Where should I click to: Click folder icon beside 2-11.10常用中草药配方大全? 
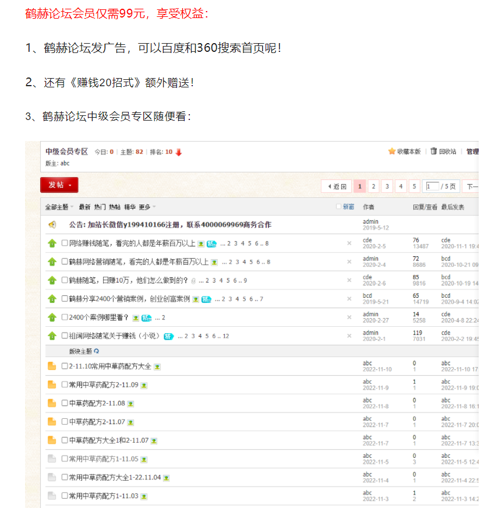(52, 366)
